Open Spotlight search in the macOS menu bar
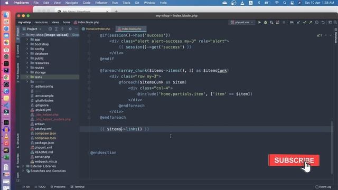Viewport: 338px width, 190px height. (285, 3)
